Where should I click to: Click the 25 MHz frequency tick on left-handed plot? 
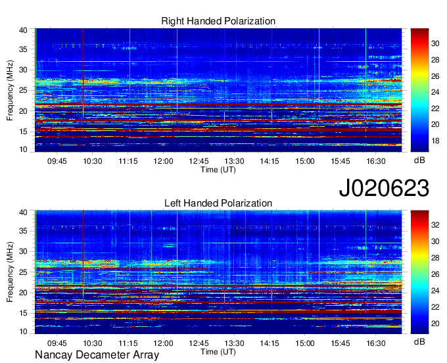pos(24,272)
